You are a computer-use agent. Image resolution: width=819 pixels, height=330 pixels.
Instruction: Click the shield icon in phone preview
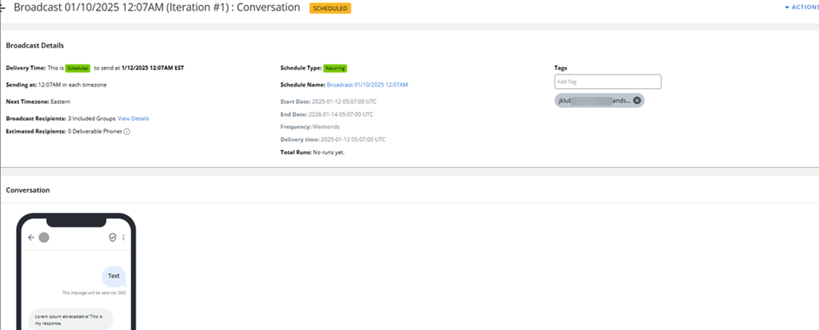click(x=112, y=237)
